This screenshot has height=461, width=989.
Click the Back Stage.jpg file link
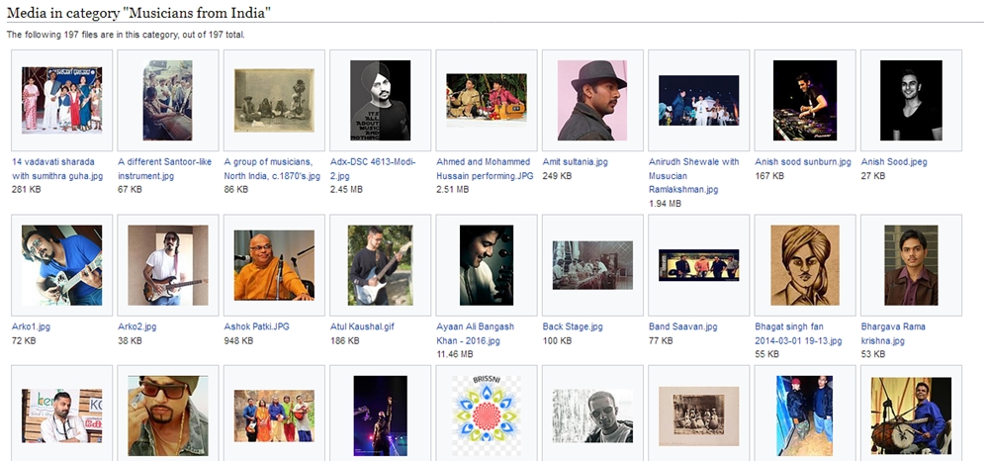(x=572, y=326)
